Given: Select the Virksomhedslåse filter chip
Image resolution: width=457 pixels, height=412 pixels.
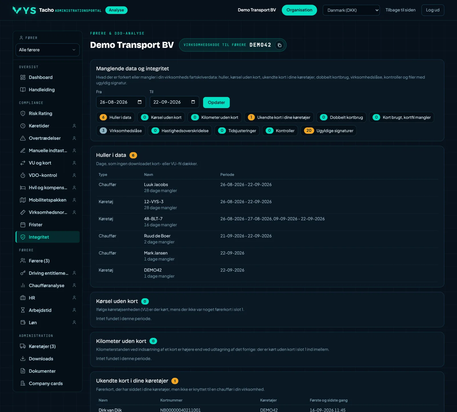Looking at the screenshot, I should click(x=121, y=131).
